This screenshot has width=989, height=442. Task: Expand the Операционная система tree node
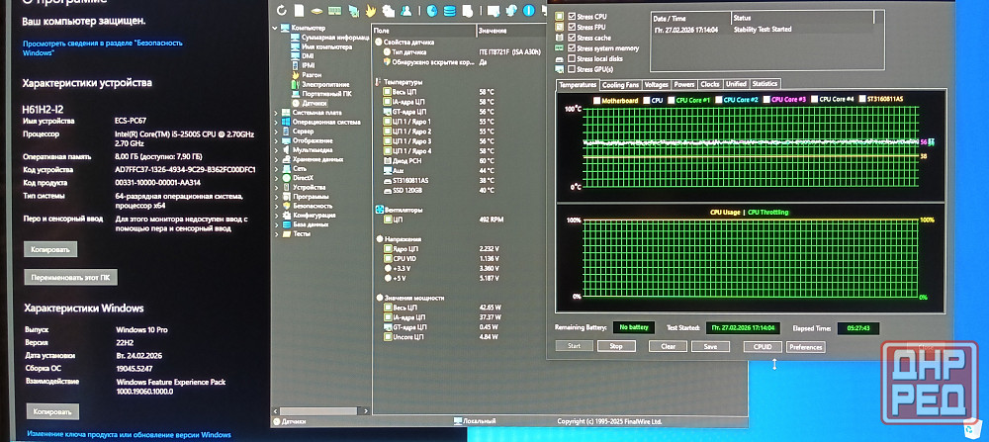tap(278, 122)
